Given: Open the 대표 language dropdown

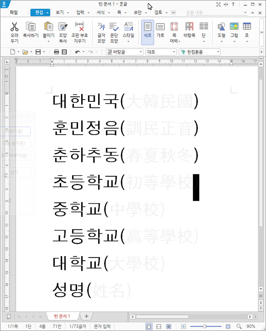Looking at the screenshot, I should 174,52.
